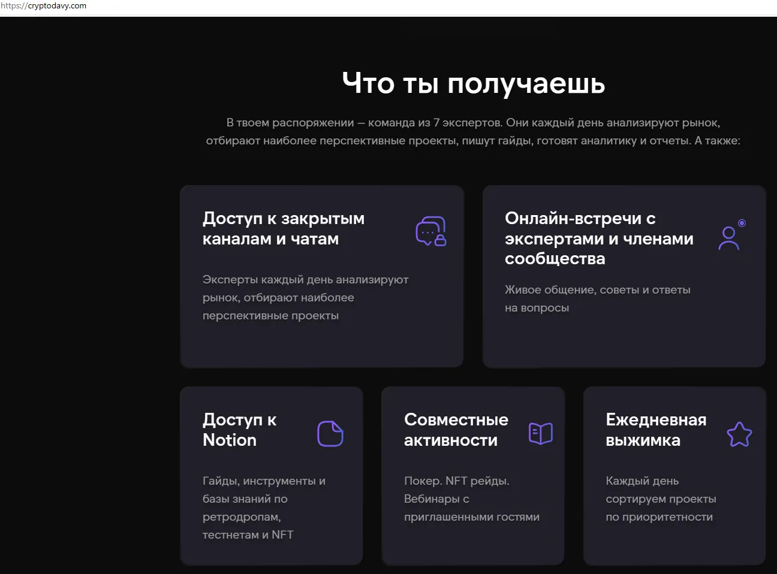
Task: Click the person icon in Онлайн-встречи card
Action: pos(731,234)
